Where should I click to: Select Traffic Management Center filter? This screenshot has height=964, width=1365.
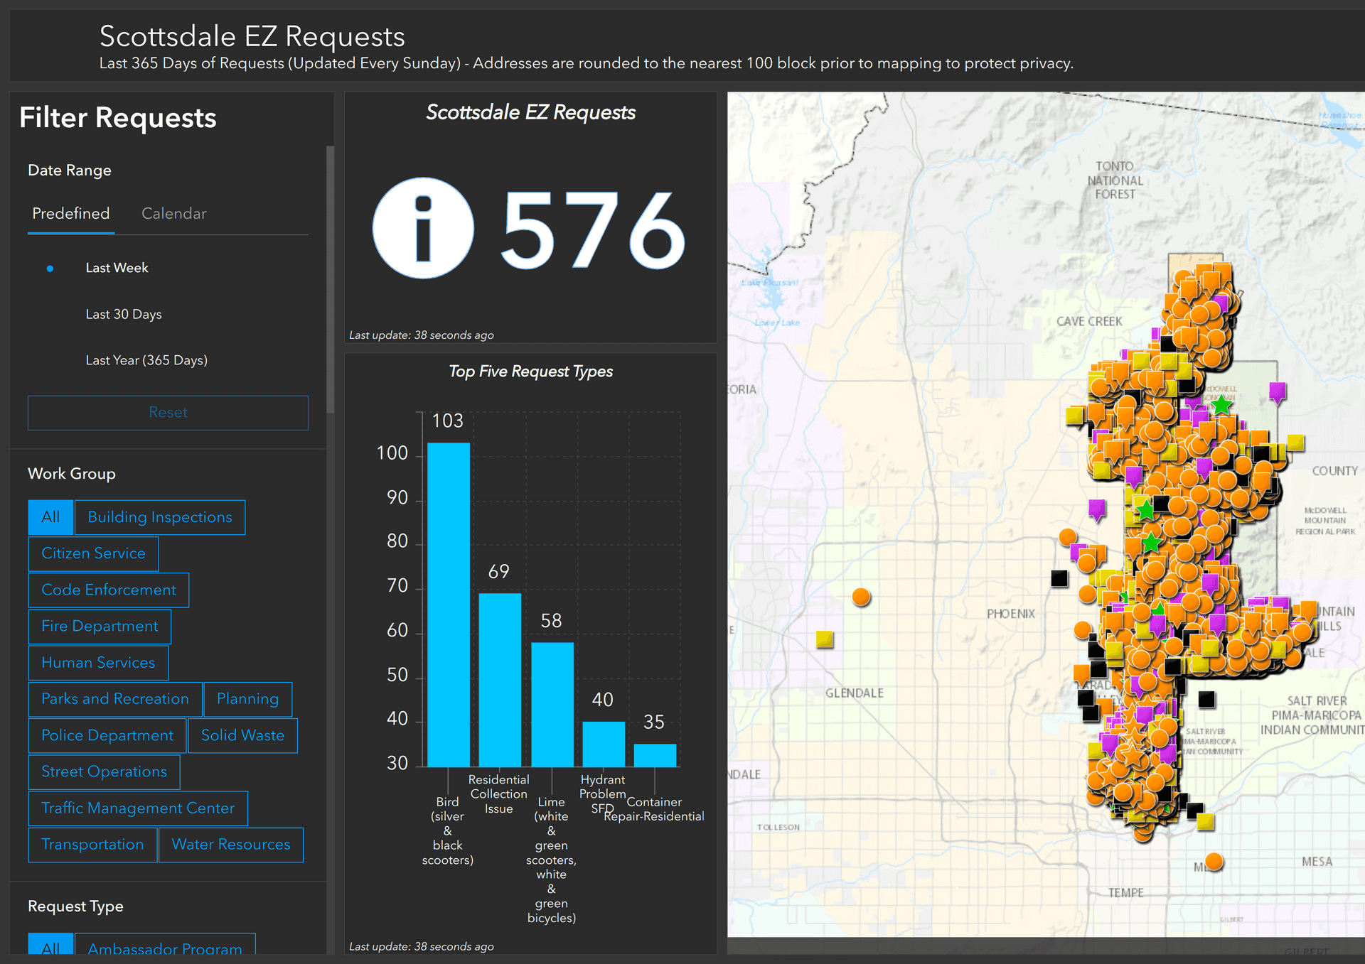(139, 810)
